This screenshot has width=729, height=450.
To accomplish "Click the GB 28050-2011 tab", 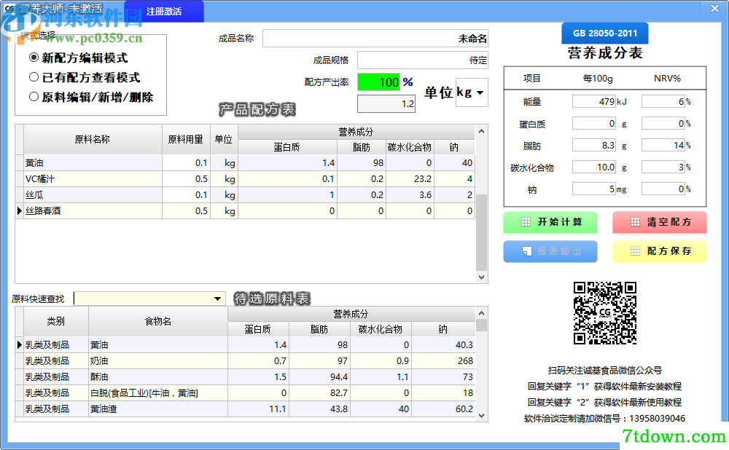I will pos(605,33).
